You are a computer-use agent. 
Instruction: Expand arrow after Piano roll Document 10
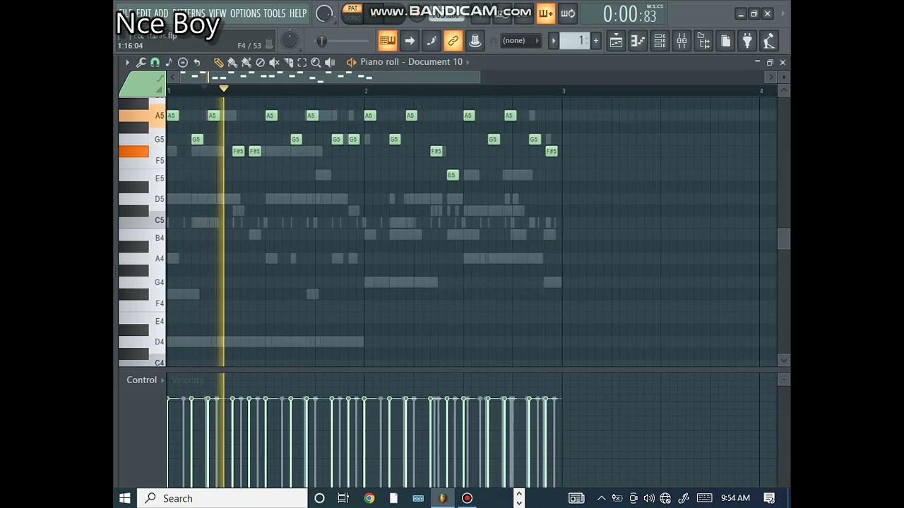click(468, 62)
